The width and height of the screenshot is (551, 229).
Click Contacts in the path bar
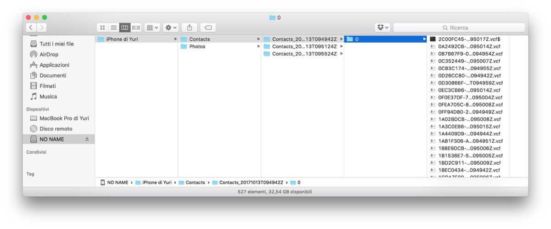(191, 183)
